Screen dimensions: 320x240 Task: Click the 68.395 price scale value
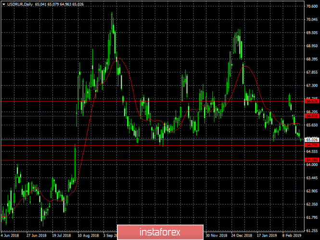coord(312,59)
